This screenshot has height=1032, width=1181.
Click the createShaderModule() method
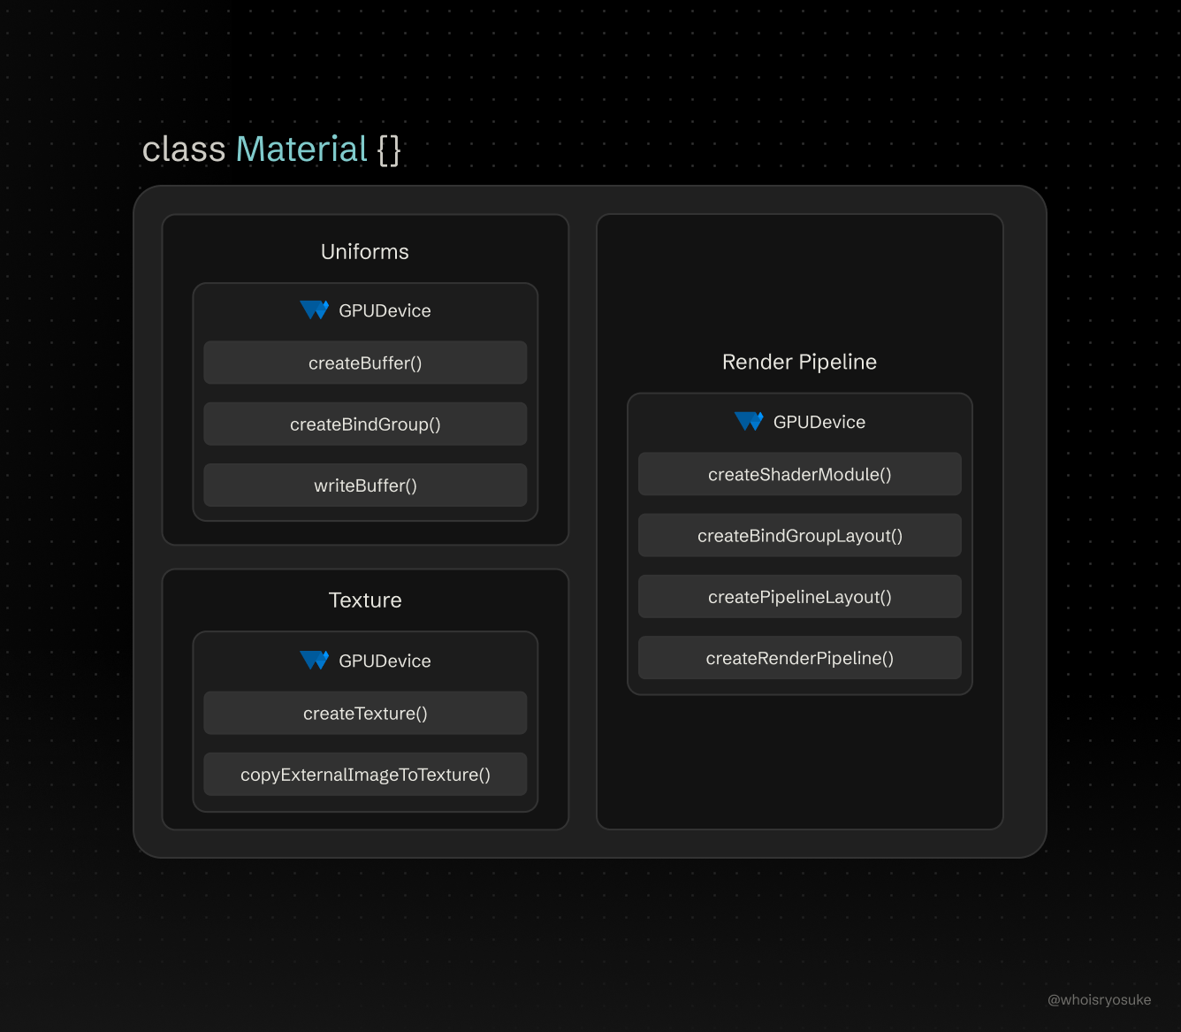click(x=799, y=474)
